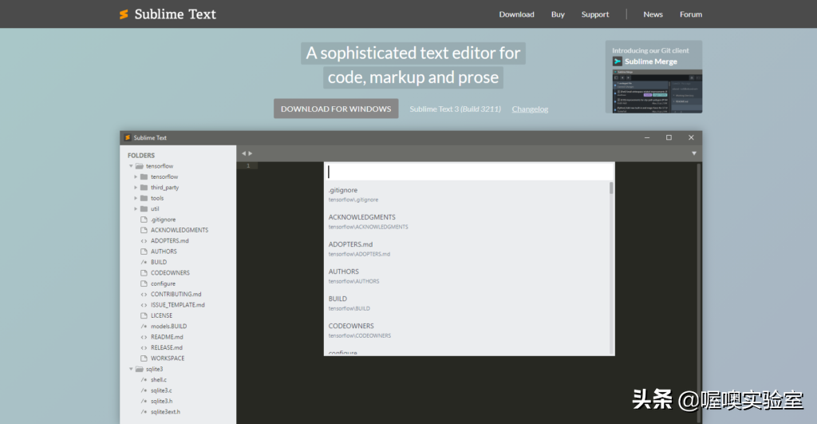
Task: Select .gitignore in the quick panel list
Action: (467, 195)
